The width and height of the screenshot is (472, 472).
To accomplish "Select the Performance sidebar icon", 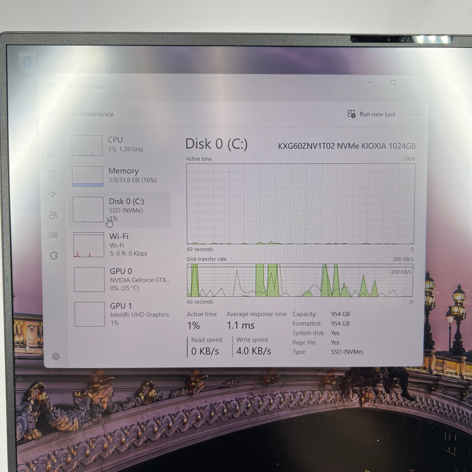I will 52,154.
